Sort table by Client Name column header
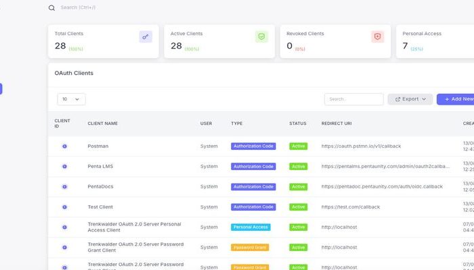 [x=102, y=124]
